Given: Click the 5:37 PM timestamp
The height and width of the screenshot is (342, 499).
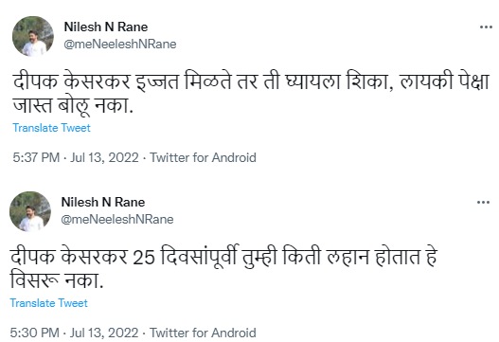Looking at the screenshot, I should coord(36,157).
